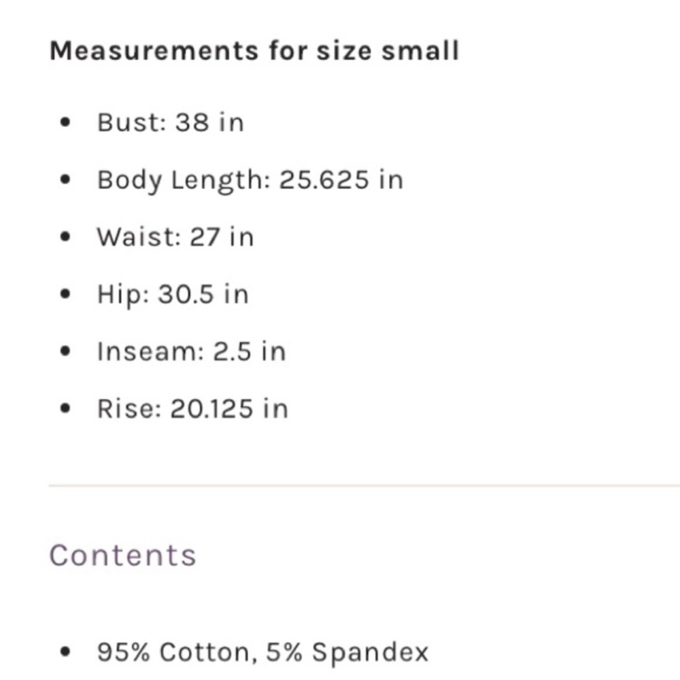Select the 'Rise: 20.125 in' measurement
Viewport: 680px width, 680px height.
point(192,409)
